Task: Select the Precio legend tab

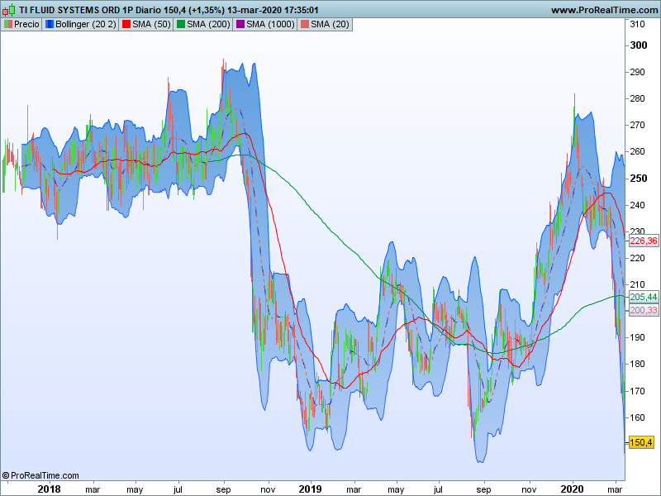Action: pyautogui.click(x=21, y=25)
